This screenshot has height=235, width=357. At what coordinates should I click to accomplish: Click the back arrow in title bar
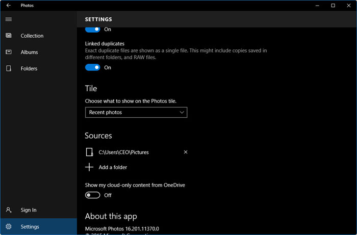coord(8,6)
